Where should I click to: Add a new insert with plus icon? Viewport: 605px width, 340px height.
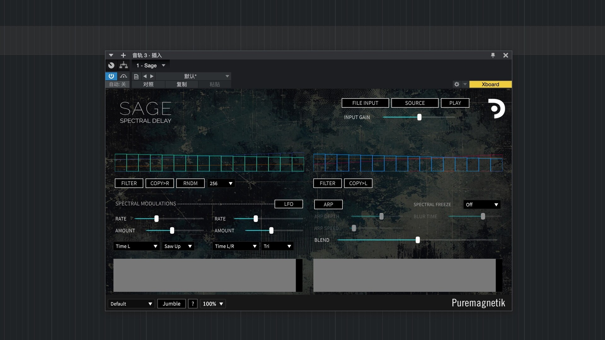[x=123, y=55]
